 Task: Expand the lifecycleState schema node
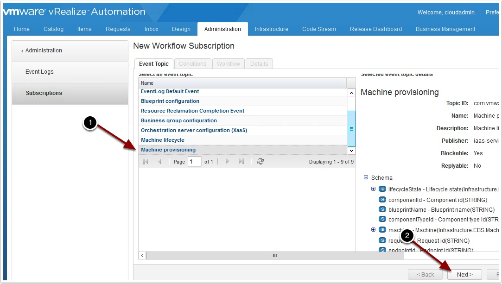click(x=373, y=189)
